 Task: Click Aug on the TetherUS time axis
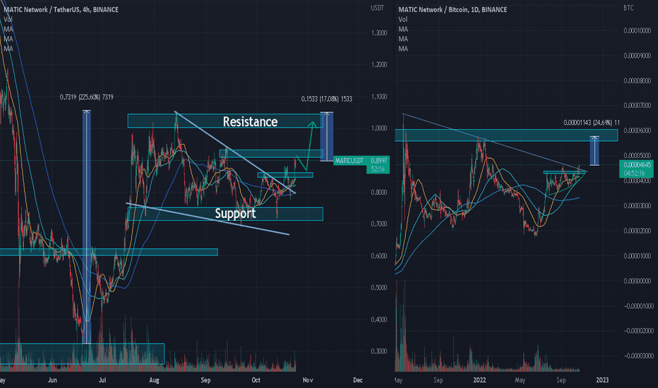154,380
